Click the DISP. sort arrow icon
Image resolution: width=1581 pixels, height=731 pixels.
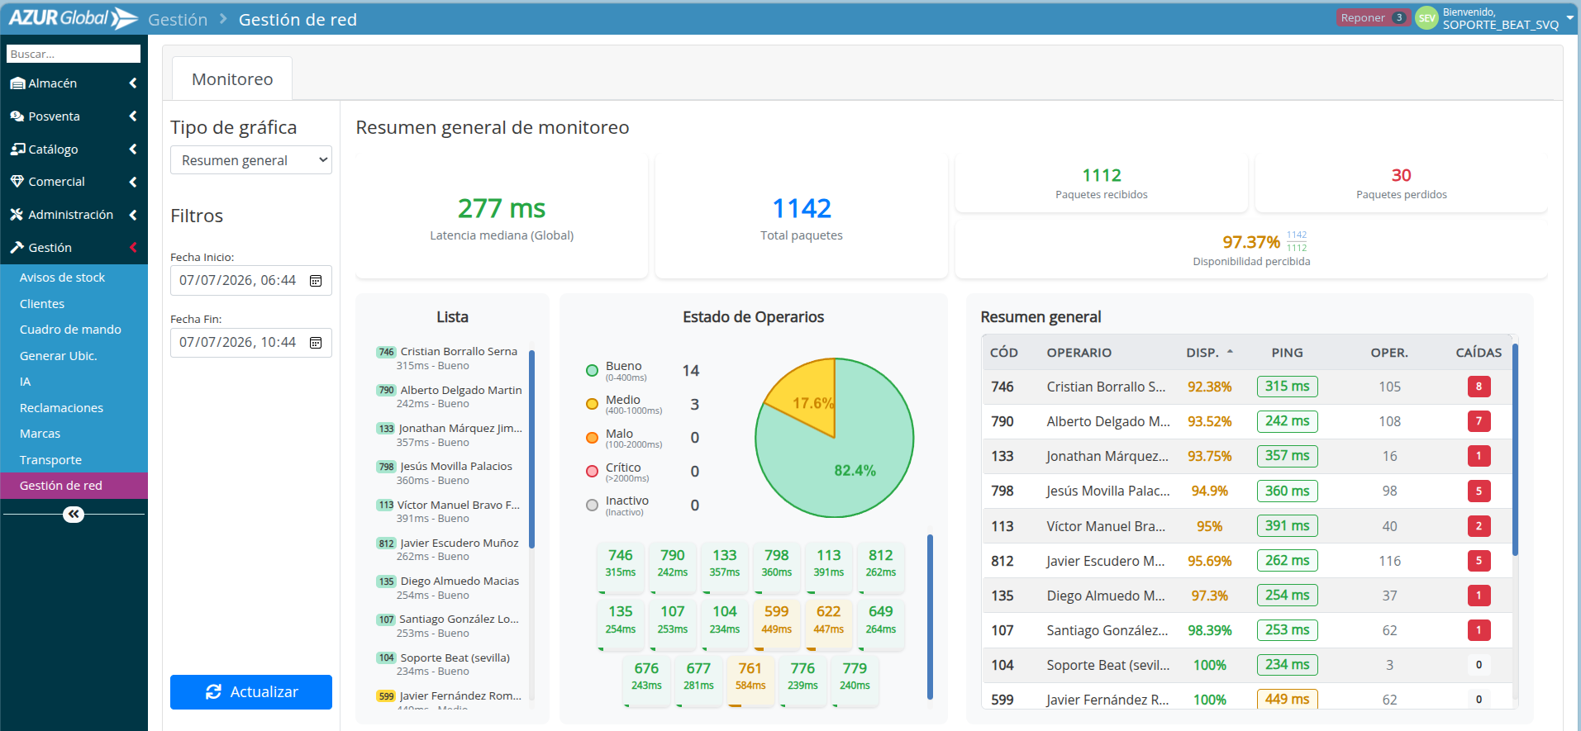(x=1230, y=352)
